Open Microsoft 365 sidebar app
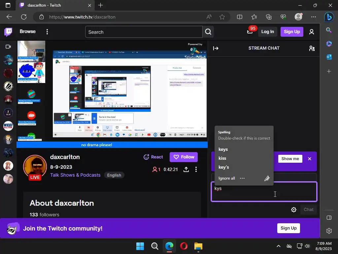 329,44
